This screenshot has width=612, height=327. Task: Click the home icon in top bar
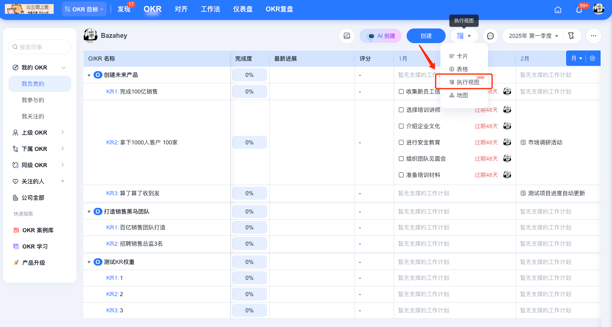tap(558, 9)
